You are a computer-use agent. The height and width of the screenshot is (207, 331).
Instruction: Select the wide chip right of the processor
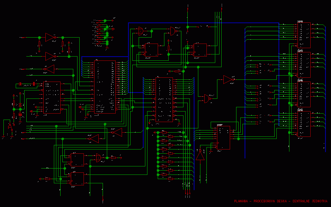tap(164, 100)
